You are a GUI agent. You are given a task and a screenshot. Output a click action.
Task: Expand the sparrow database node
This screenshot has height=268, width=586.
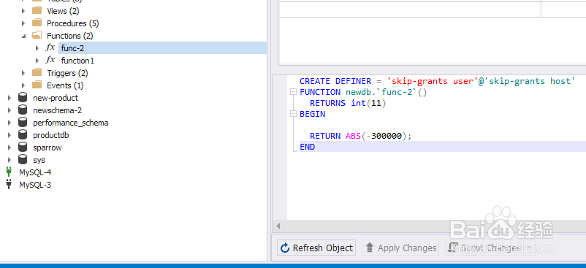point(9,148)
